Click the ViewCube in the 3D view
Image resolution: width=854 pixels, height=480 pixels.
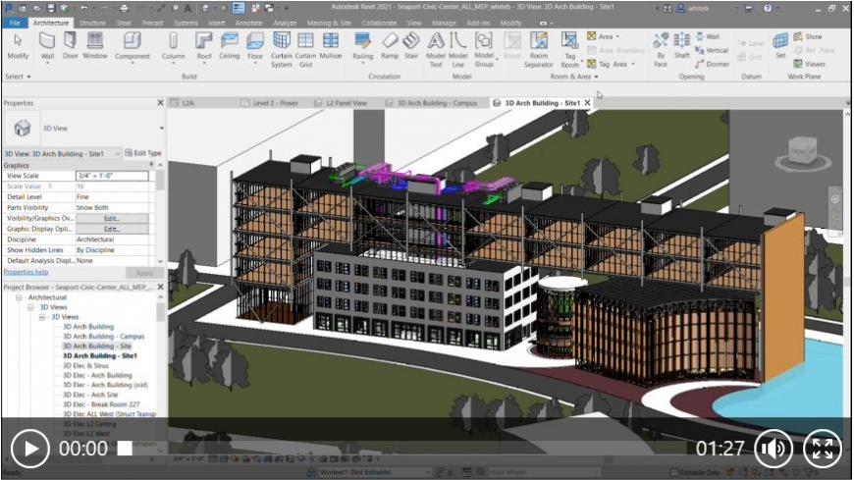[803, 150]
